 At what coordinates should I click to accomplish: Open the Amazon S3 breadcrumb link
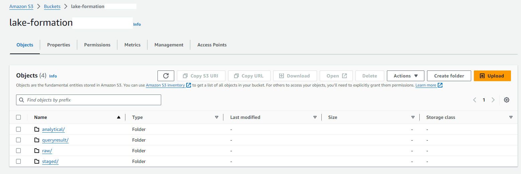[21, 6]
